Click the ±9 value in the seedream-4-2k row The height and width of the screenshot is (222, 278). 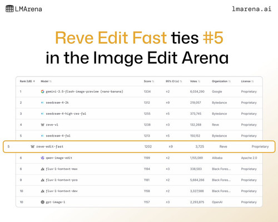click(168, 103)
